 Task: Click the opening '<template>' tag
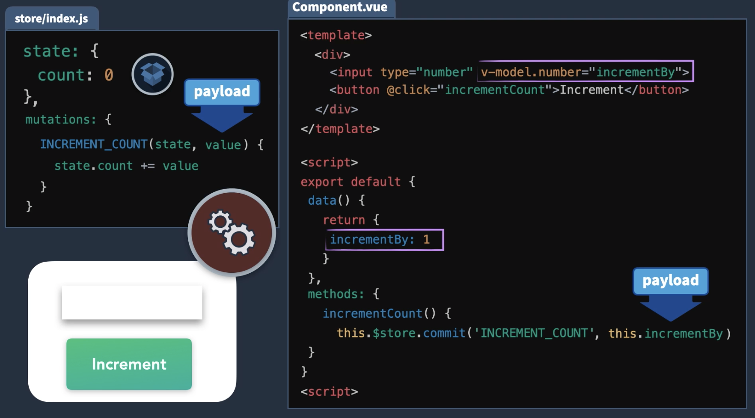click(x=336, y=35)
